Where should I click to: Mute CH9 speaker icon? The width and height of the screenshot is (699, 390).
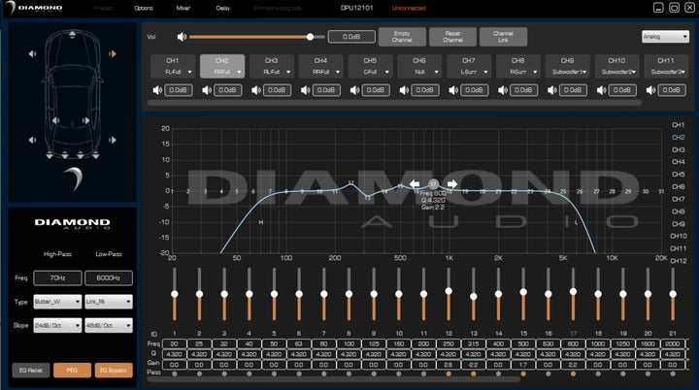552,90
